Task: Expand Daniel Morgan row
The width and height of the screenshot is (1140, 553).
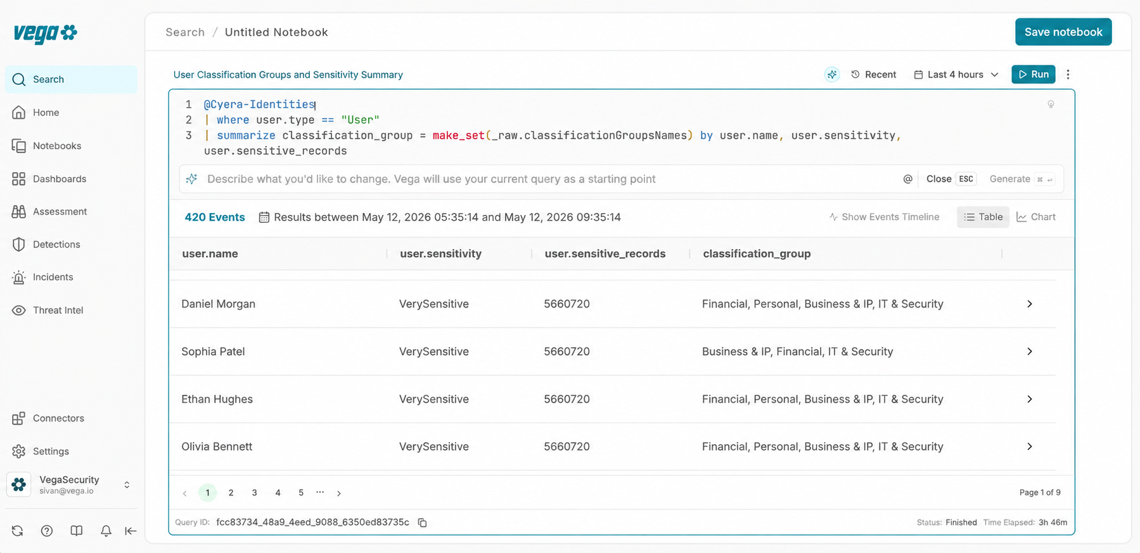Action: [x=1030, y=304]
